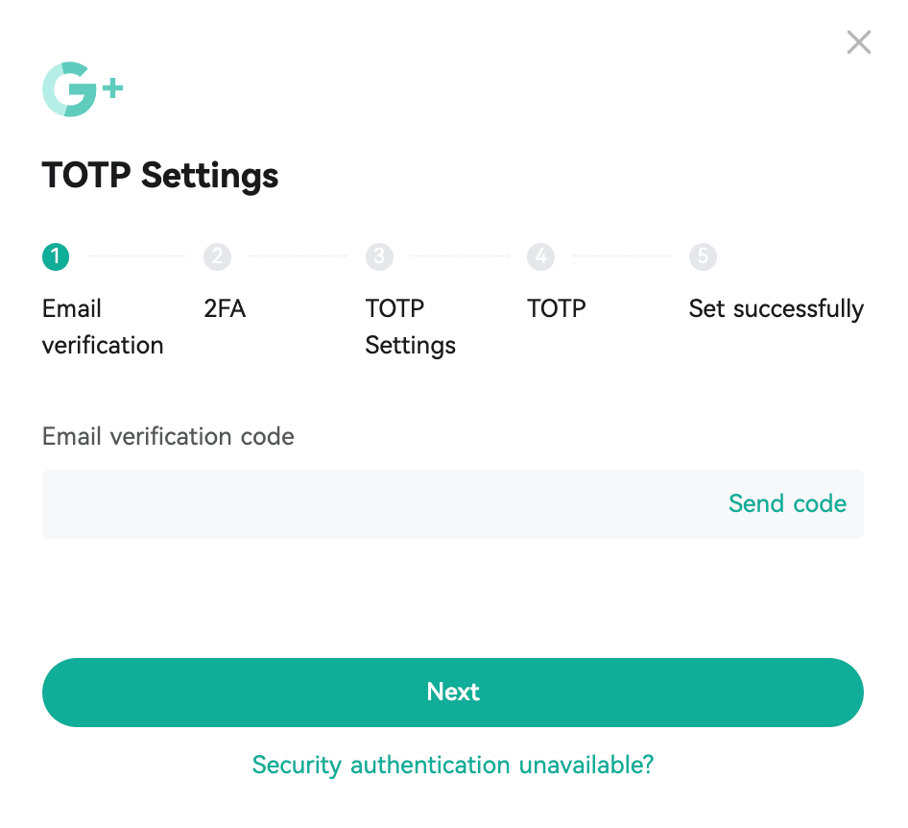Click the step 4 circle indicator
908x828 pixels.
click(x=541, y=256)
